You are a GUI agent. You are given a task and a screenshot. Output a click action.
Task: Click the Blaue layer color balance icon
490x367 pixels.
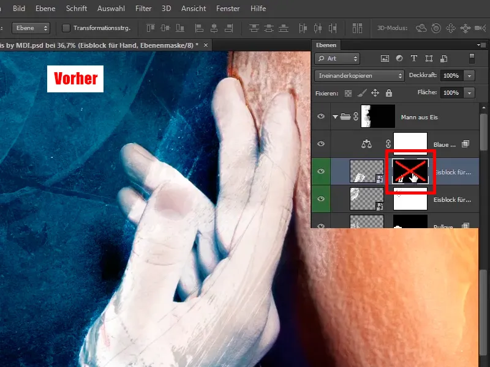pyautogui.click(x=366, y=144)
